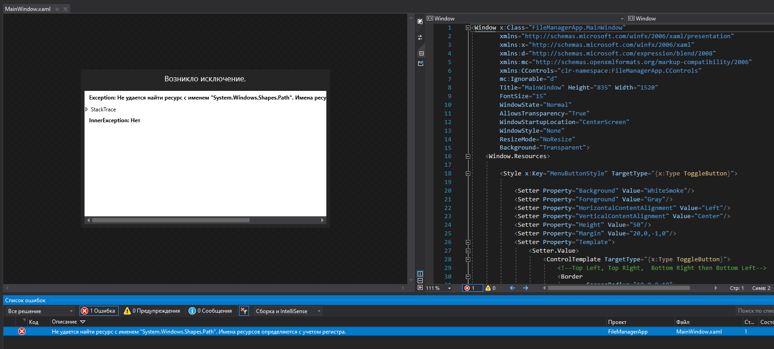Sort by the Файл column header
The image size is (774, 349).
pyautogui.click(x=683, y=322)
